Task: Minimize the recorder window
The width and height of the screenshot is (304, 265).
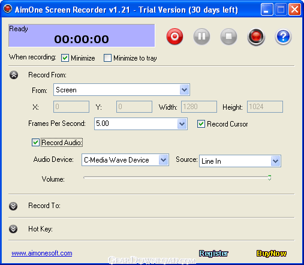Action: [267, 10]
